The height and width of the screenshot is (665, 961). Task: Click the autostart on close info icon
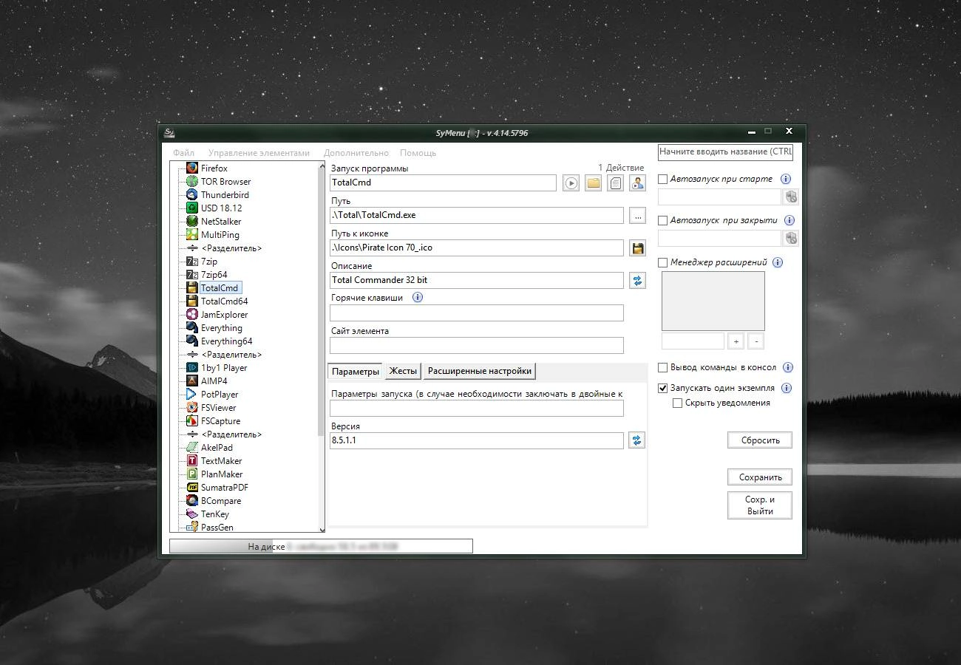click(789, 220)
